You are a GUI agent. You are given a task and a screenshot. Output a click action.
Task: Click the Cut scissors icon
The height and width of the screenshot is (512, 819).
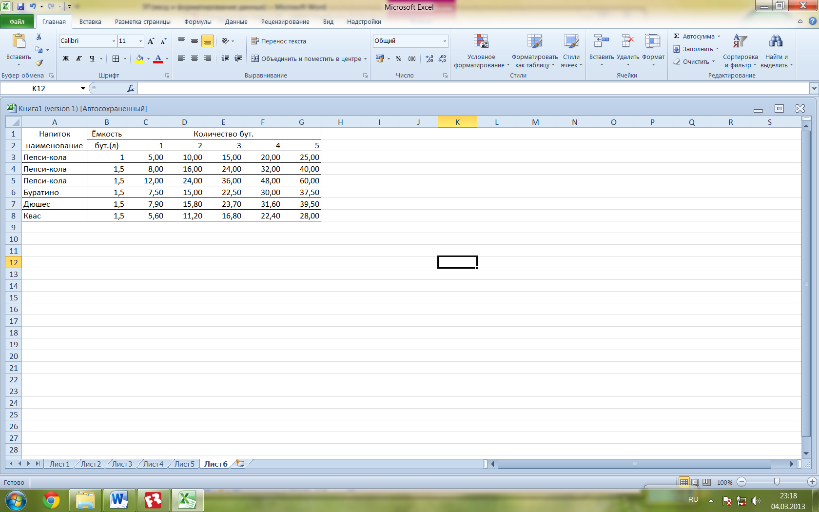(39, 37)
